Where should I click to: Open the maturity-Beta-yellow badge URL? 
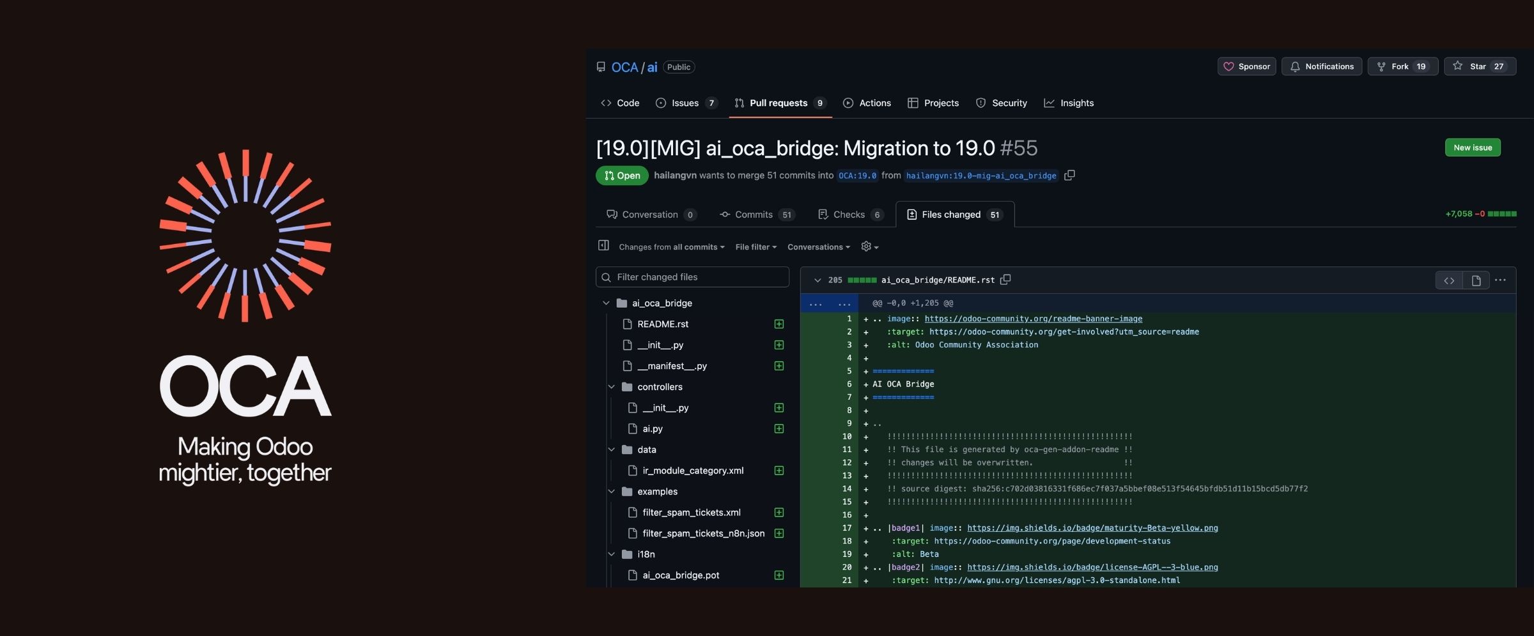pos(1092,528)
